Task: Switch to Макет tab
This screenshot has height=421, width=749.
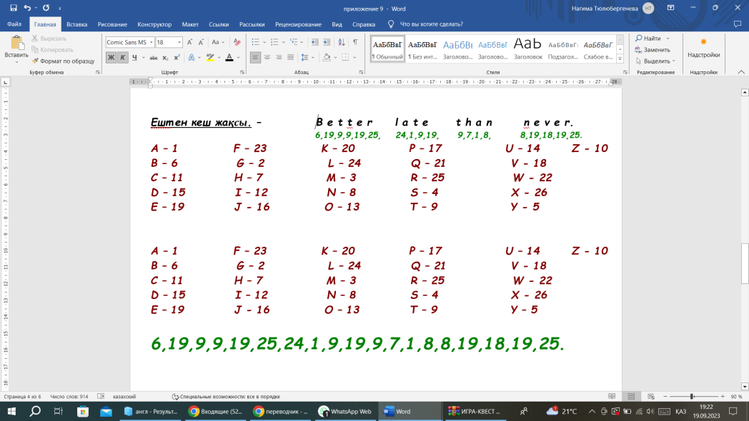Action: [x=190, y=24]
